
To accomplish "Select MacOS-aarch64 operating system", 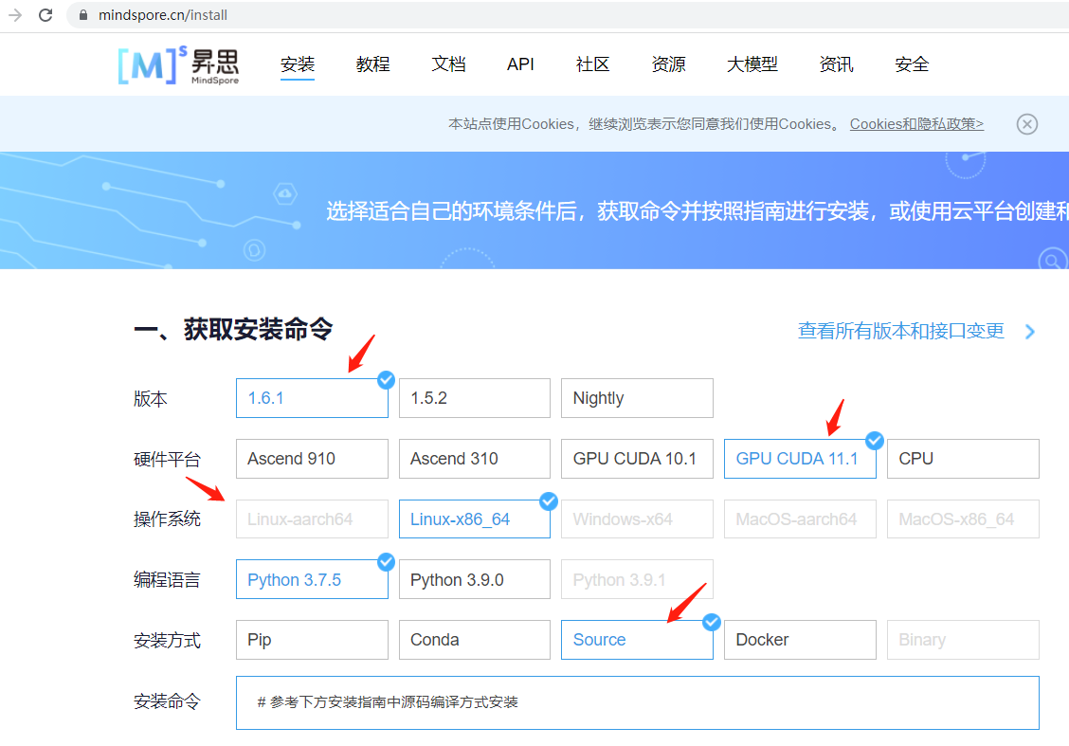I will pyautogui.click(x=800, y=519).
